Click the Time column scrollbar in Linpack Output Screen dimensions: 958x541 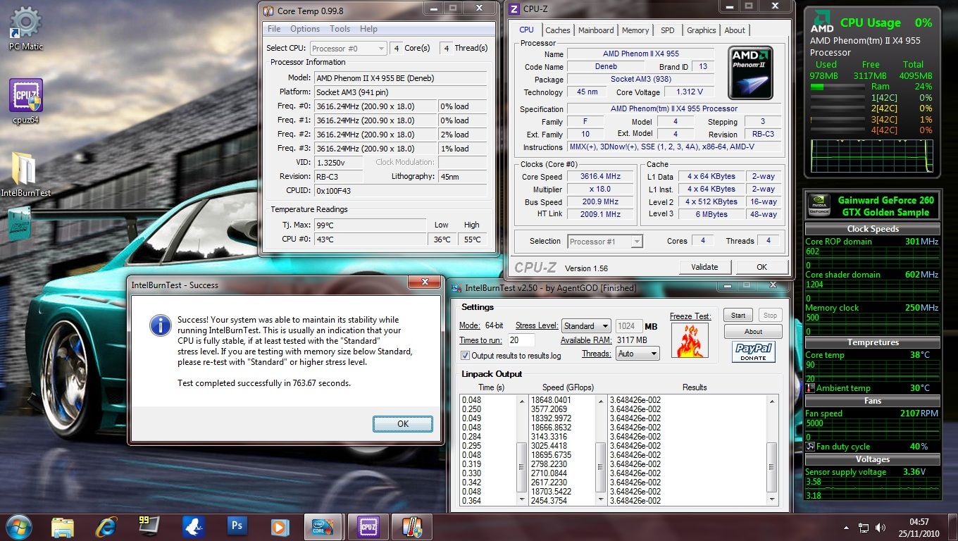(x=522, y=450)
